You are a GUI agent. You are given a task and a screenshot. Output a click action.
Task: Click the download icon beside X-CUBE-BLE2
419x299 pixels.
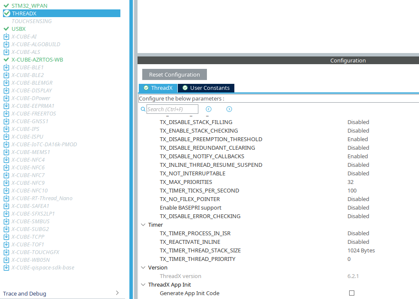point(6,75)
